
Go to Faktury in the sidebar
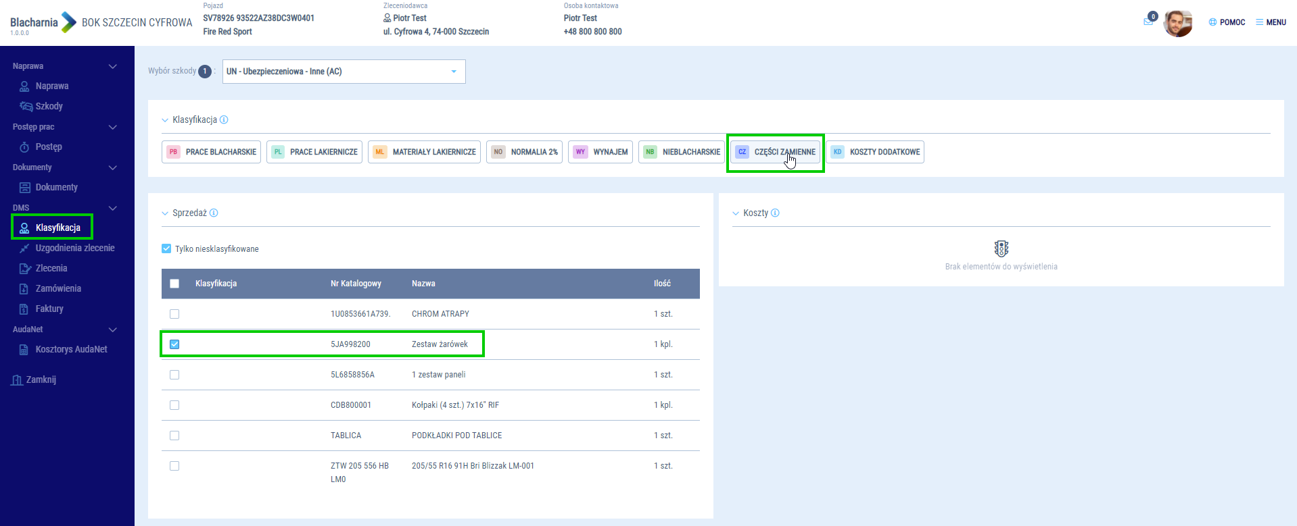[x=49, y=309]
